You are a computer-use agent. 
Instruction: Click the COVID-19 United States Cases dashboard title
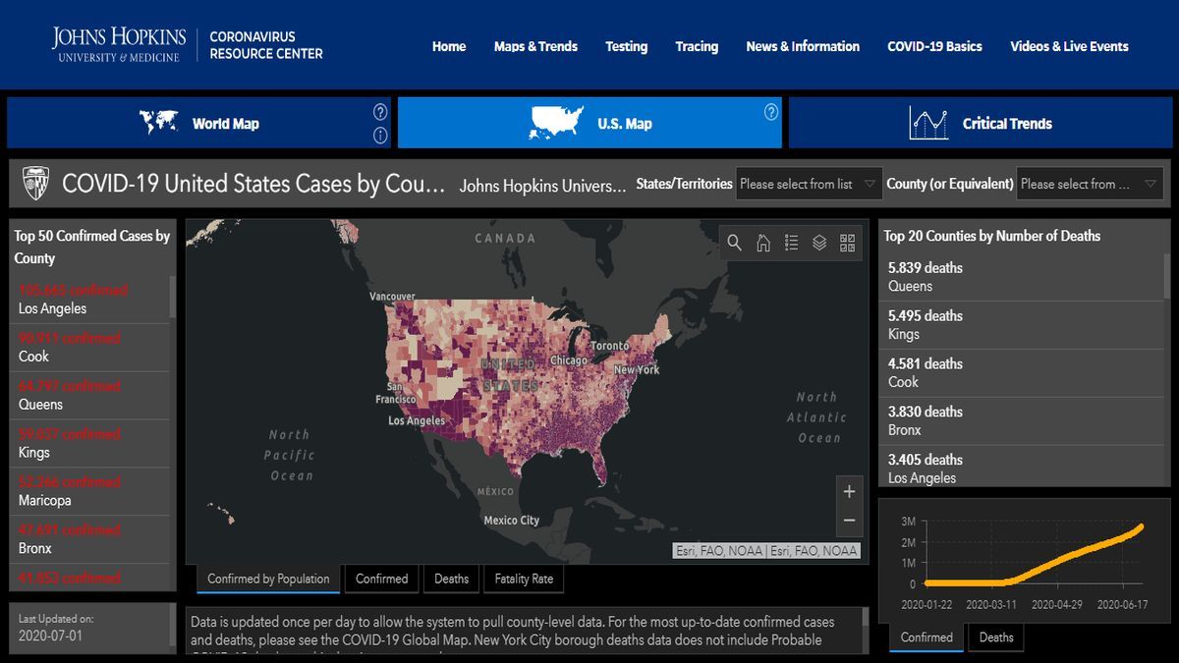click(253, 184)
